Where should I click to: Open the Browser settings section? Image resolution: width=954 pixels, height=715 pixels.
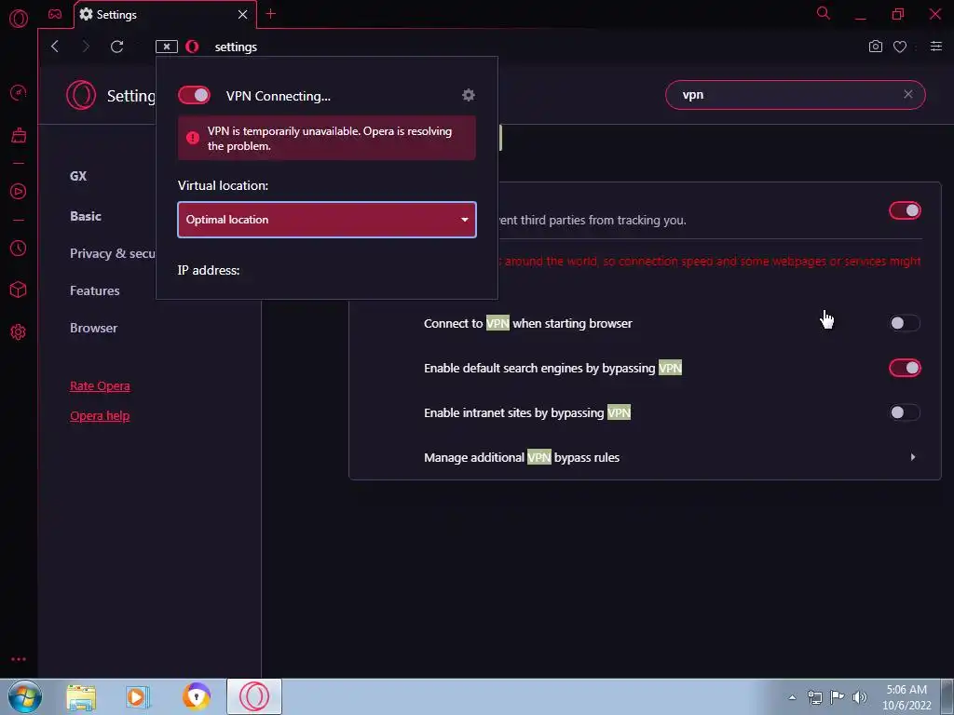[94, 328]
